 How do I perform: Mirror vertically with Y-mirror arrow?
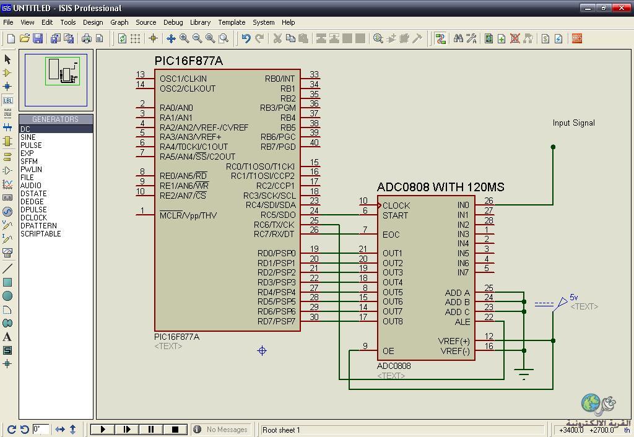click(x=73, y=430)
